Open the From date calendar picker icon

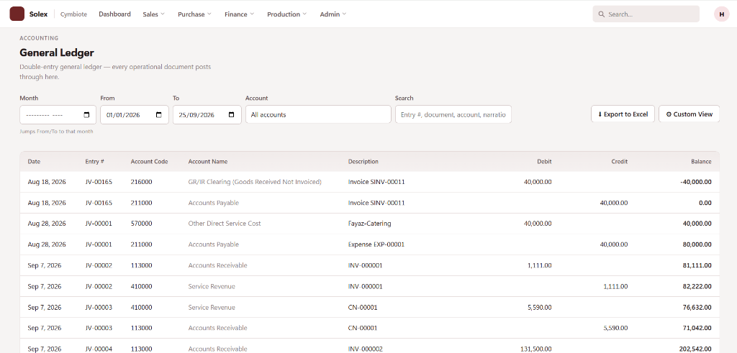pos(159,114)
